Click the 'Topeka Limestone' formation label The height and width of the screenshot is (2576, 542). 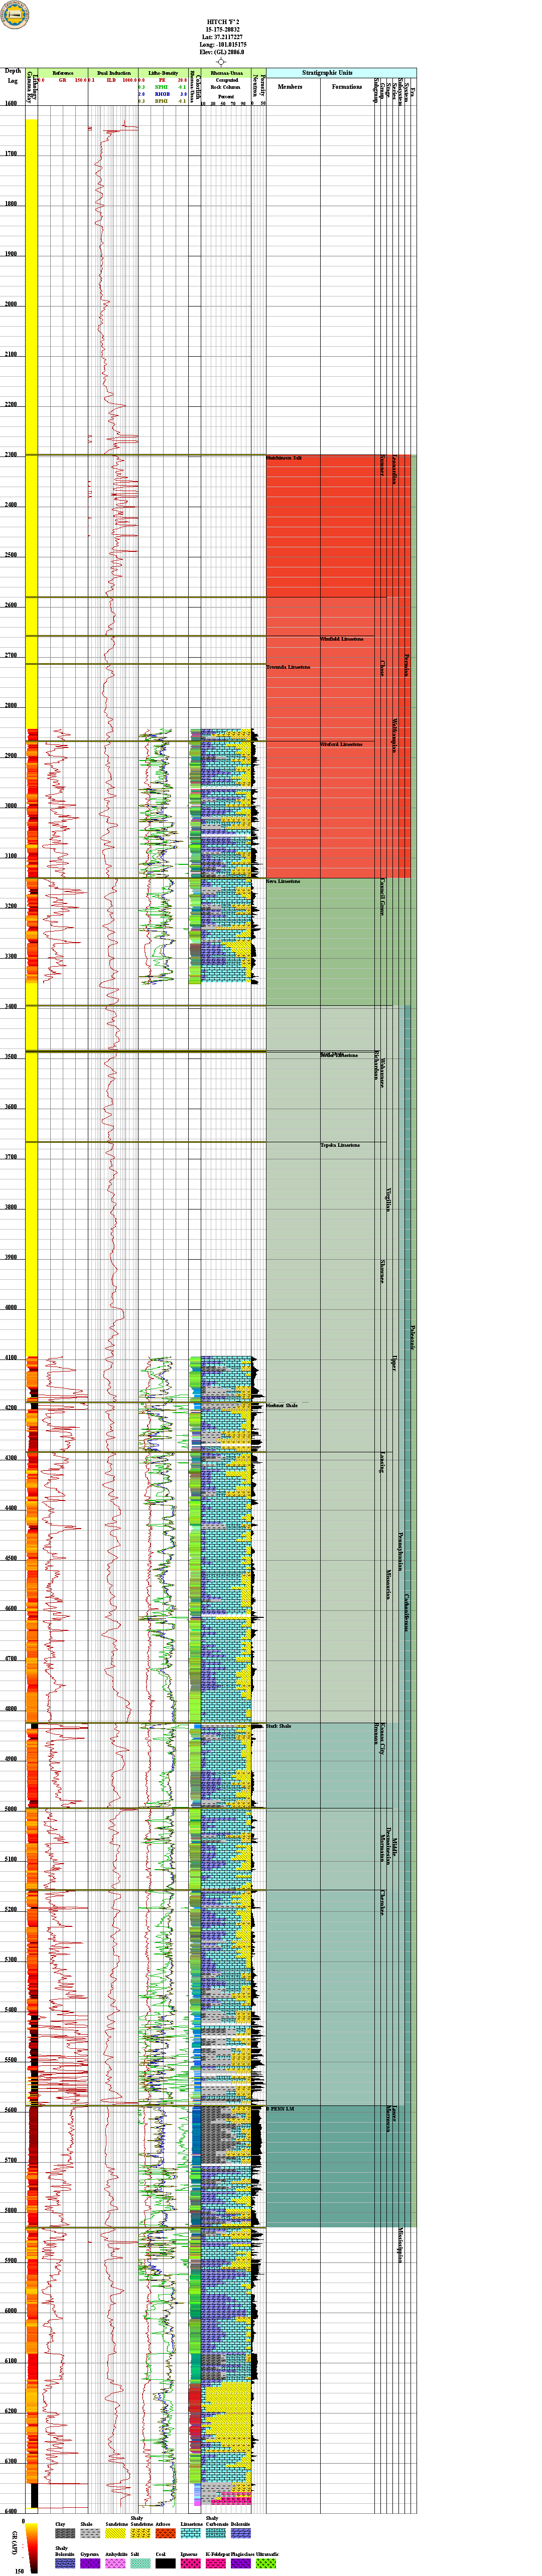pyautogui.click(x=340, y=1145)
